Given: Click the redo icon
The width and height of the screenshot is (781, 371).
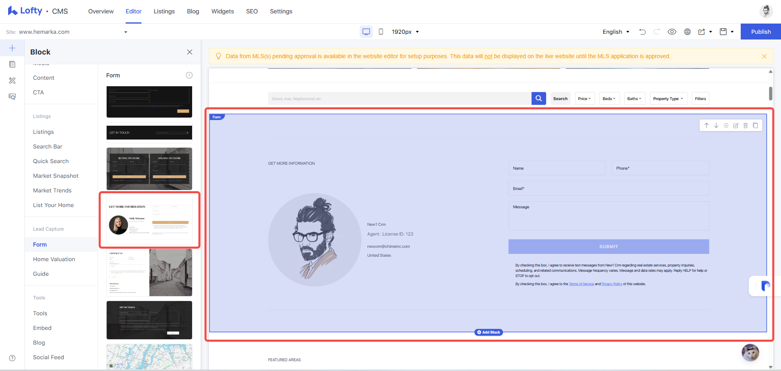Looking at the screenshot, I should pos(657,32).
